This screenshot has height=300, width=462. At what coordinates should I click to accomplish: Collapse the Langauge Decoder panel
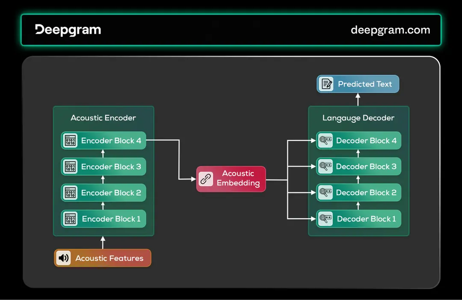pyautogui.click(x=358, y=118)
